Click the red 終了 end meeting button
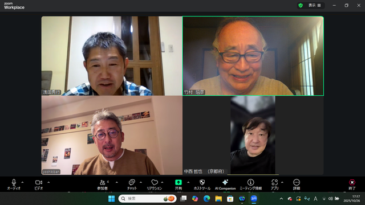The width and height of the screenshot is (365, 205). click(x=352, y=184)
